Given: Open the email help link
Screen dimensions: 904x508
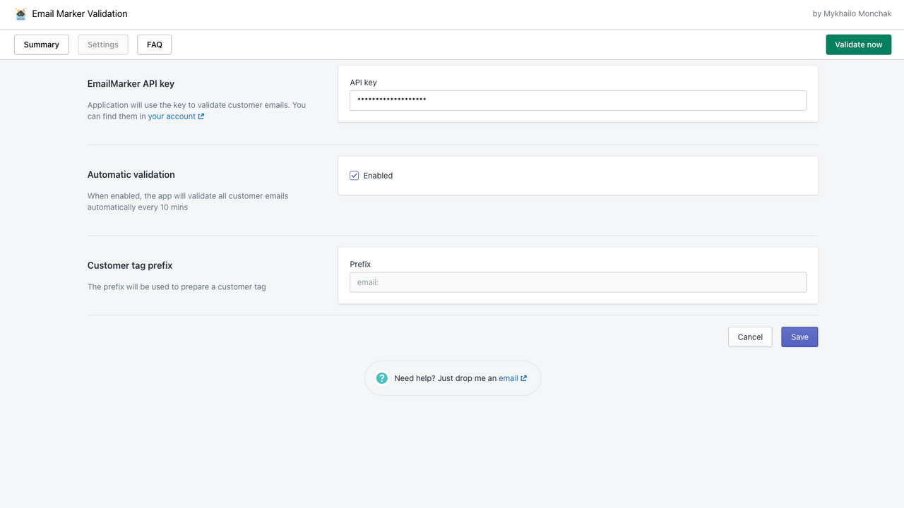Looking at the screenshot, I should pos(509,378).
